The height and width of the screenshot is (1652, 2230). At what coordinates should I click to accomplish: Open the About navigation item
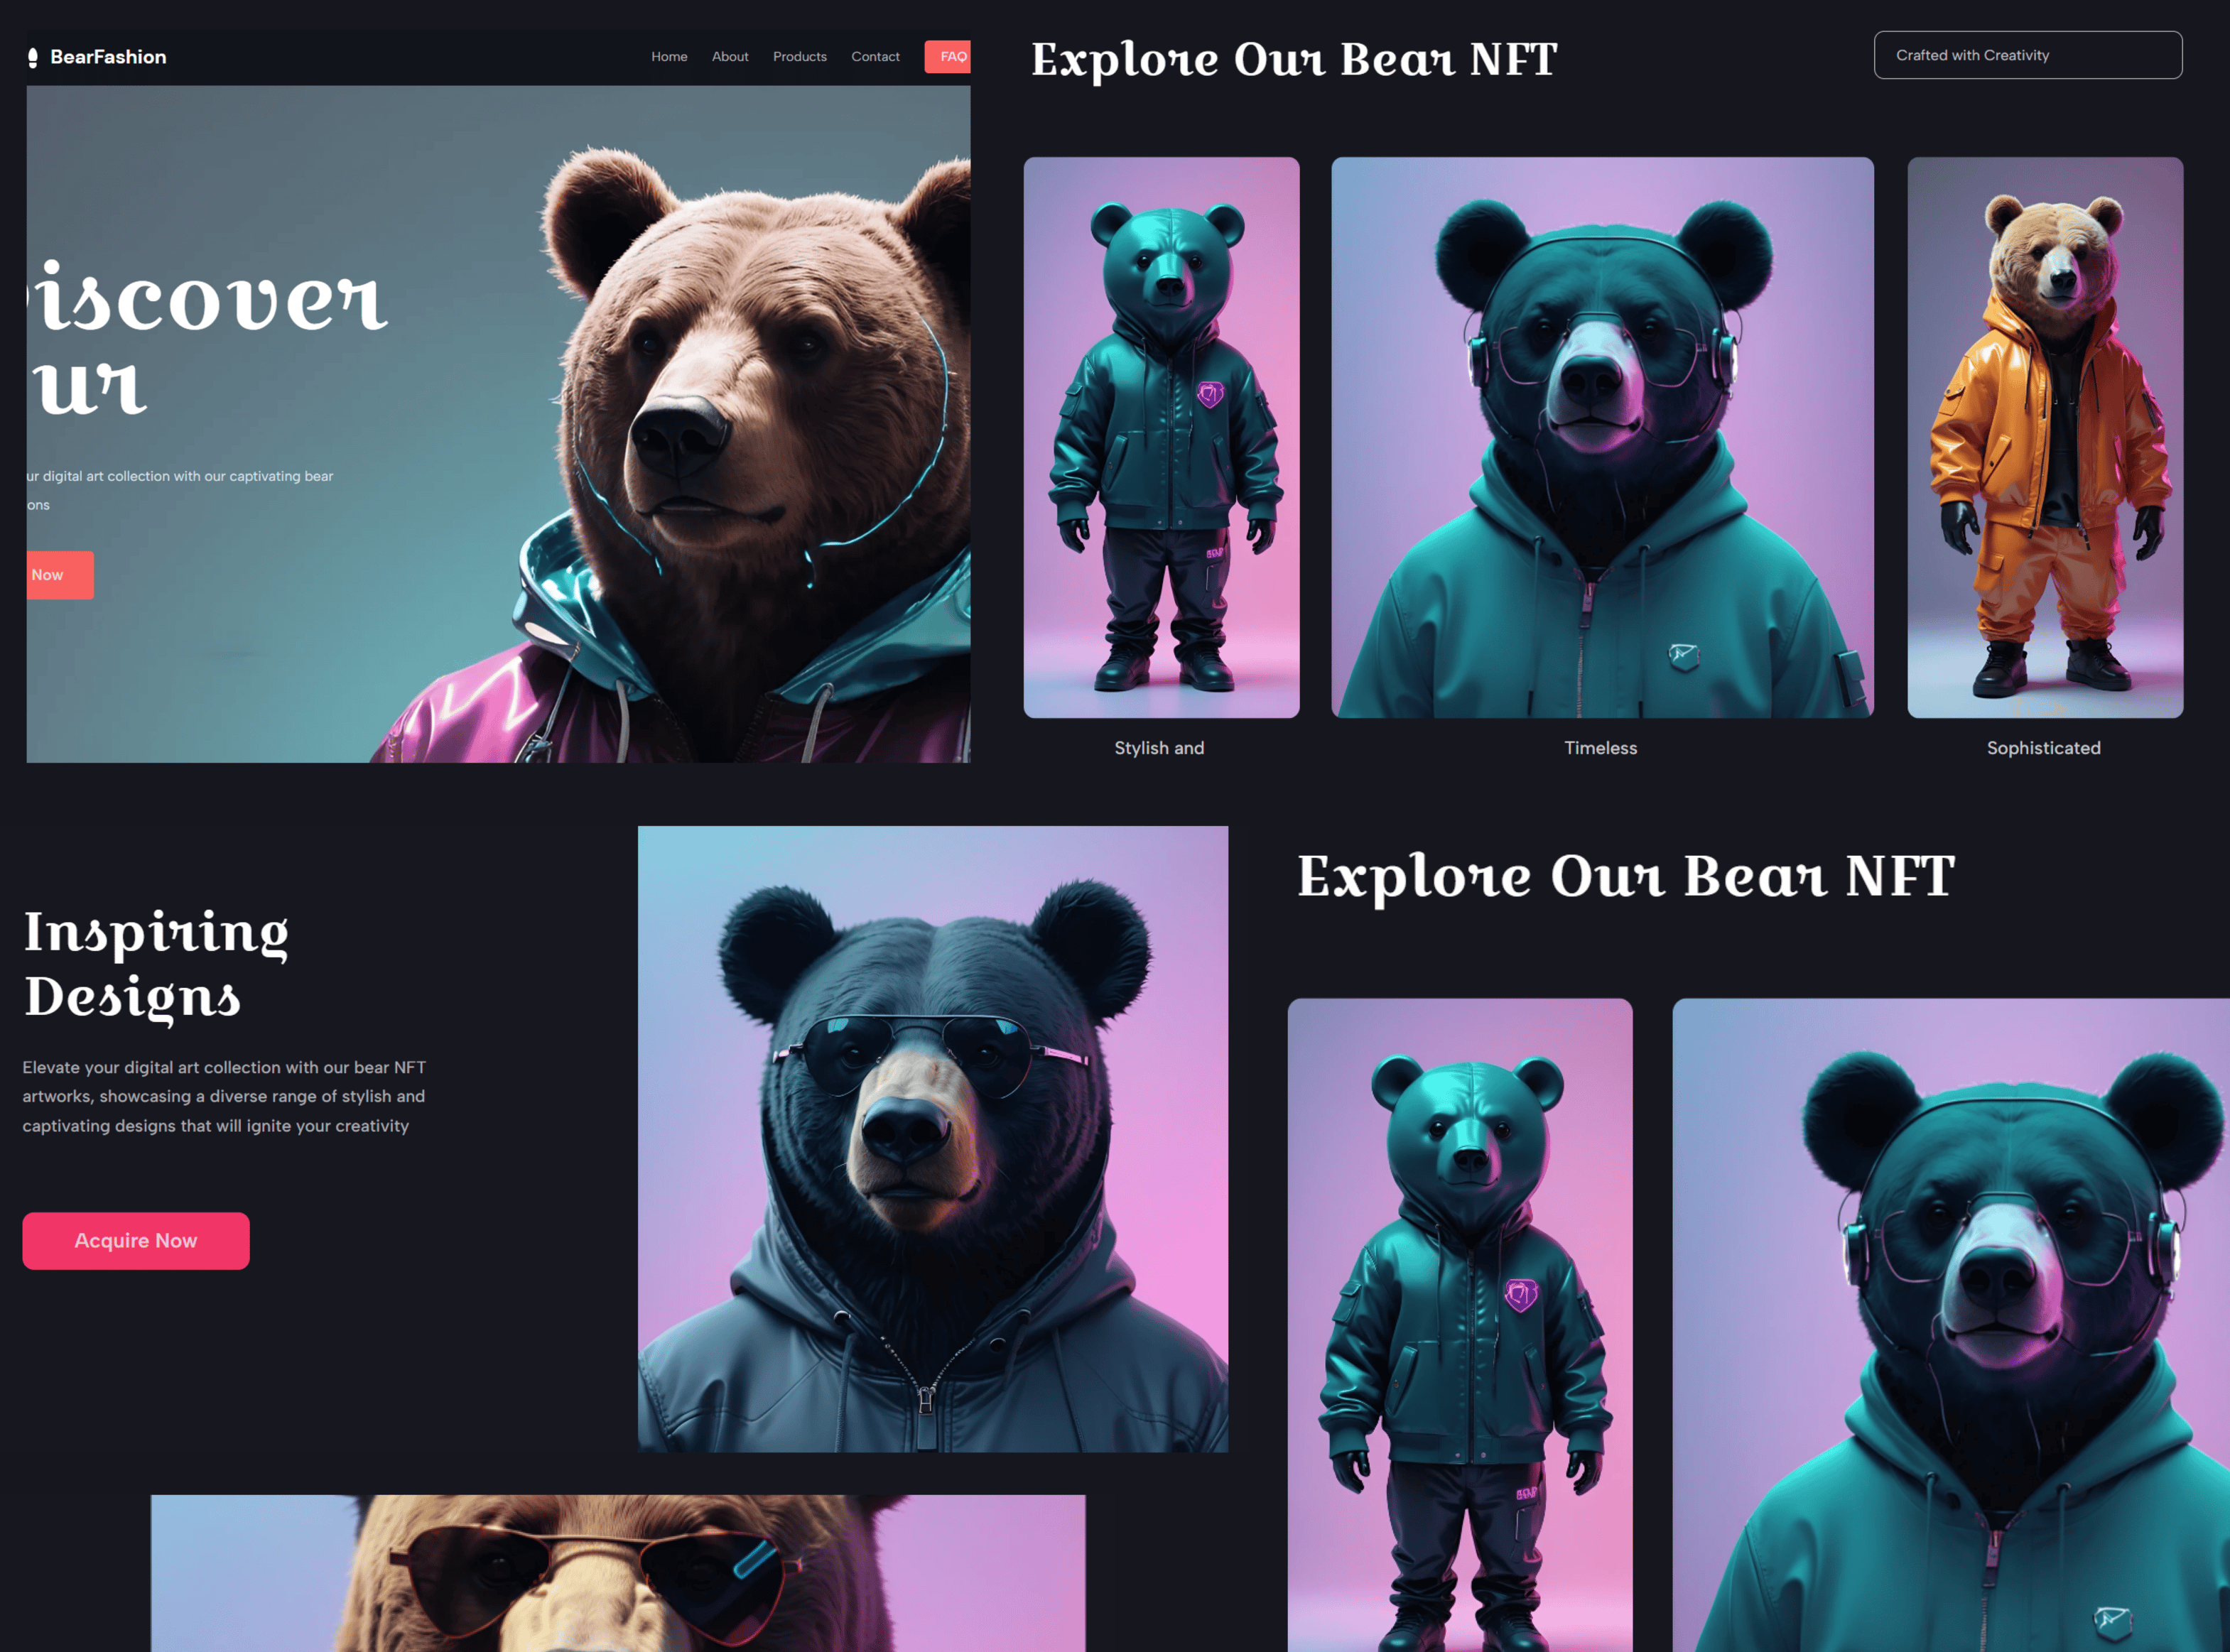(730, 57)
